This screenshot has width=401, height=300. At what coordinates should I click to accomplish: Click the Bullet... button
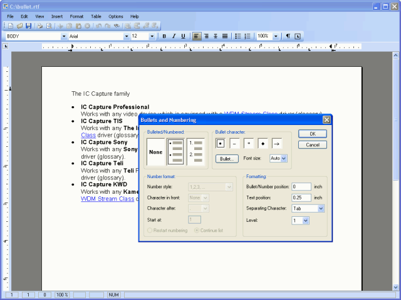[227, 159]
